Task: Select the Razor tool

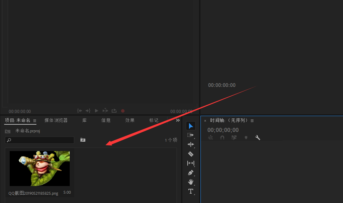Action: click(191, 154)
